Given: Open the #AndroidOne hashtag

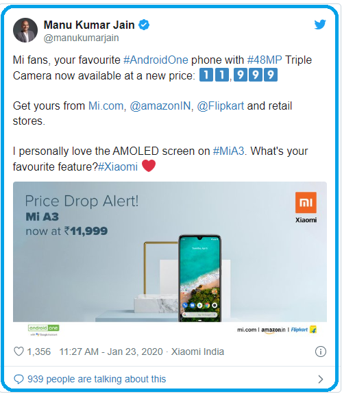Looking at the screenshot, I should pyautogui.click(x=156, y=60).
